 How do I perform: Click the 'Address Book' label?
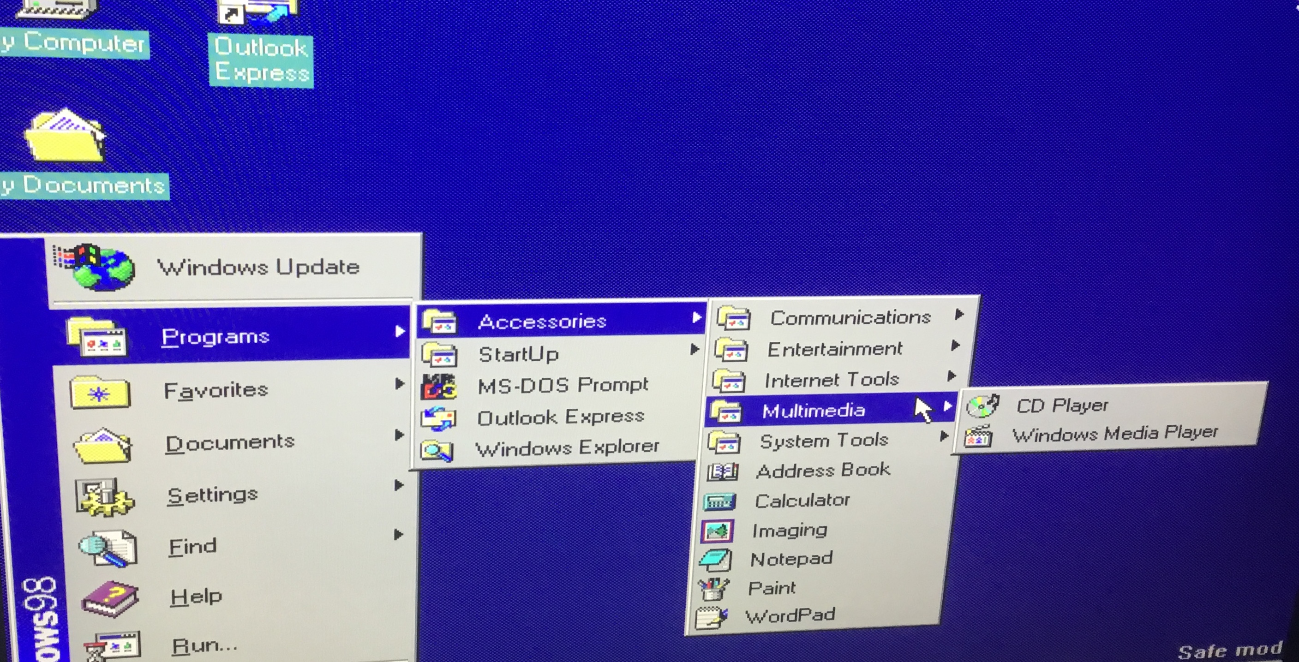click(x=824, y=471)
